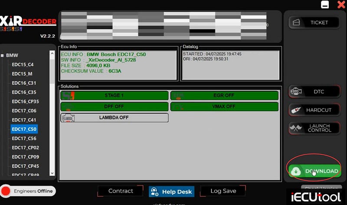Screen dimensions: 347x205
Task: Click the Lambda engine icon
Action: [x=68, y=118]
